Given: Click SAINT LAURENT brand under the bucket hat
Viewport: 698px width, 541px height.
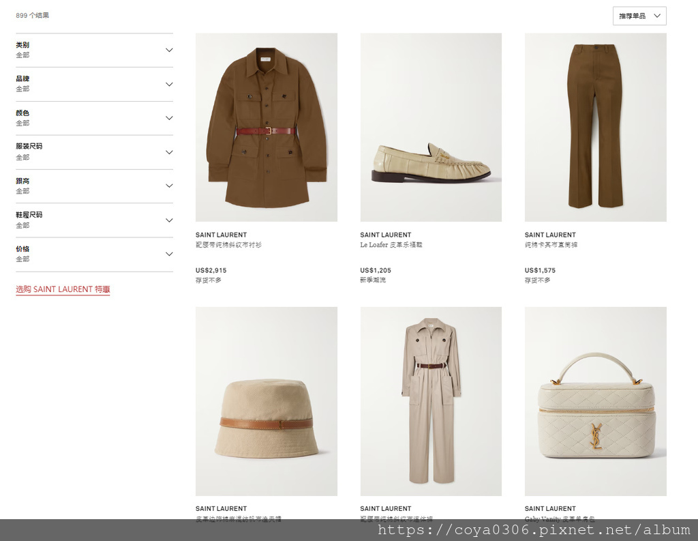Looking at the screenshot, I should coord(222,508).
